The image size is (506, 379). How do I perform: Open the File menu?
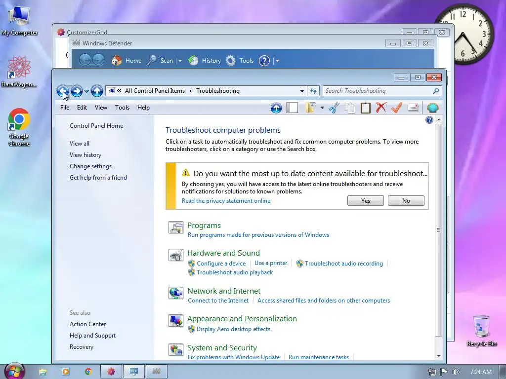65,108
